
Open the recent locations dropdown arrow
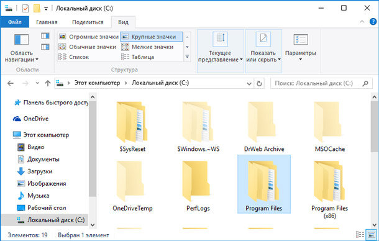[37, 83]
